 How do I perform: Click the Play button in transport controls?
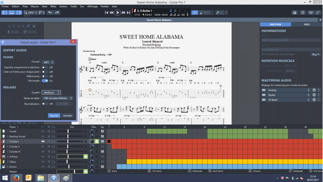pos(117,12)
